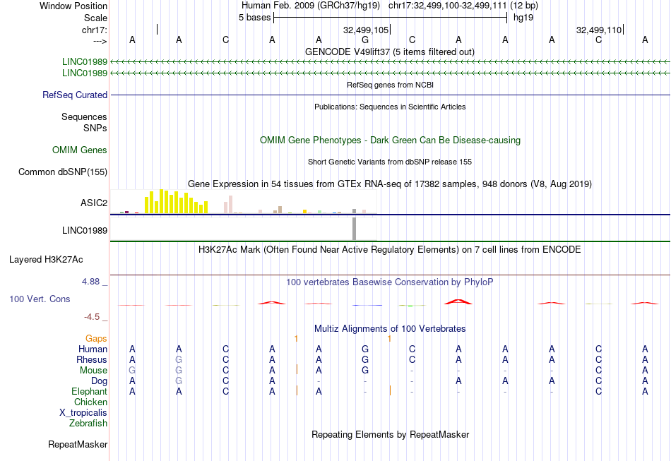Click the SNPs track label
This screenshot has width=671, height=461.
click(95, 128)
